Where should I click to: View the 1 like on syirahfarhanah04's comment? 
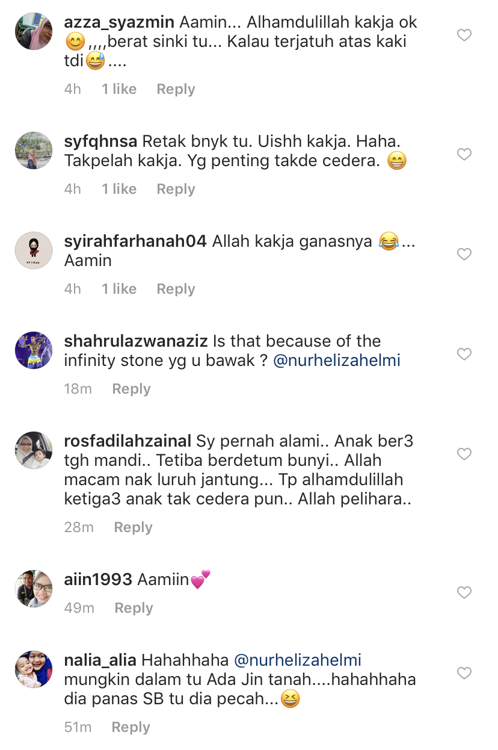(119, 289)
